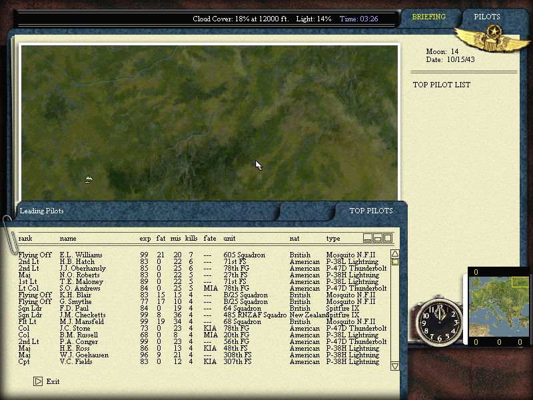Click the Time: 03:26 readout
The width and height of the screenshot is (533, 400).
(x=358, y=19)
